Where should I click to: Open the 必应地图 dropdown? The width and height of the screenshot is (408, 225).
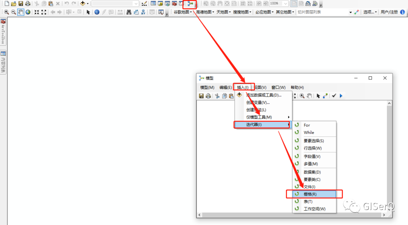coord(264,12)
